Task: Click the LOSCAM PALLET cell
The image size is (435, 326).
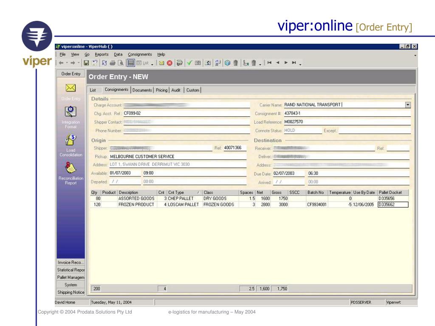Action: (x=184, y=205)
